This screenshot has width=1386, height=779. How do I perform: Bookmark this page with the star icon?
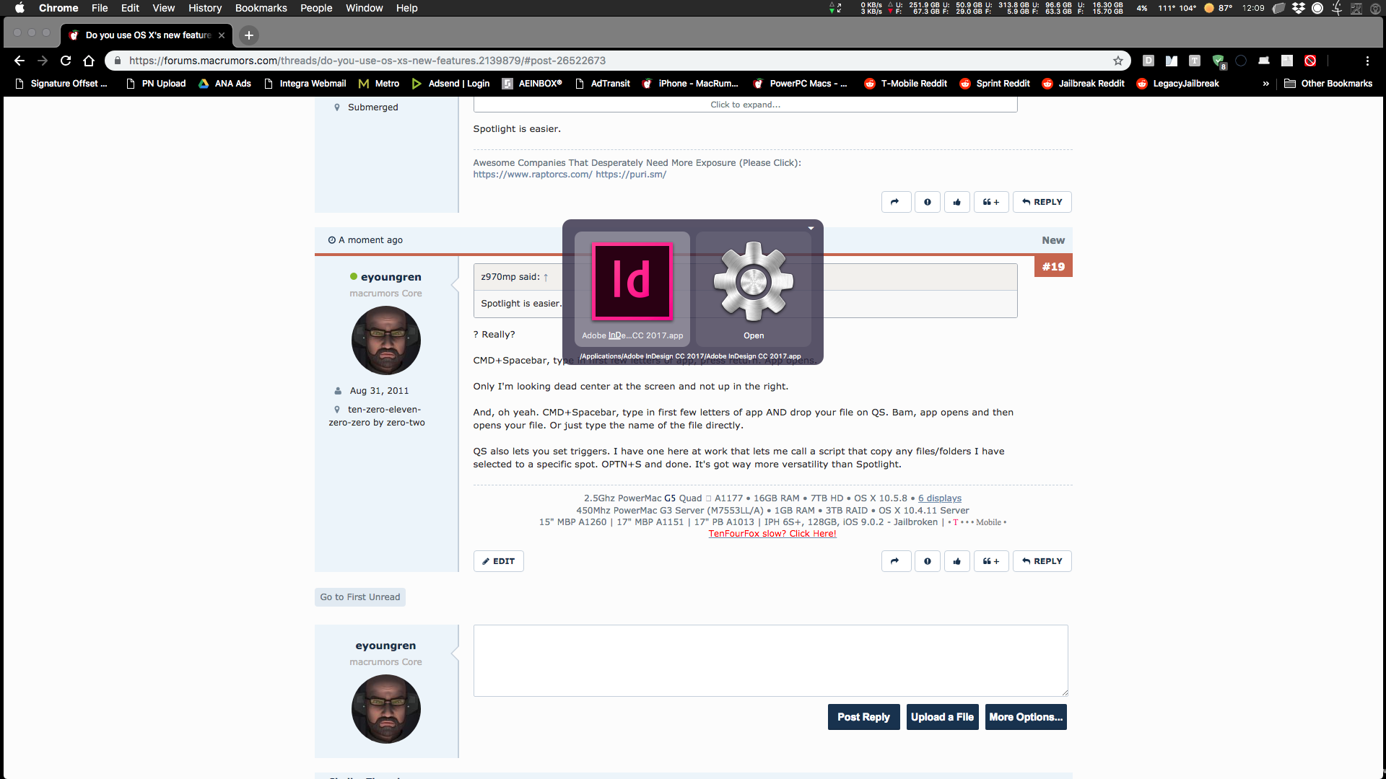1118,61
